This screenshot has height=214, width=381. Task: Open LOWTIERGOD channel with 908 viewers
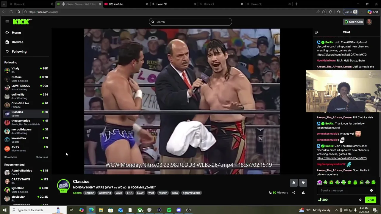[26, 88]
